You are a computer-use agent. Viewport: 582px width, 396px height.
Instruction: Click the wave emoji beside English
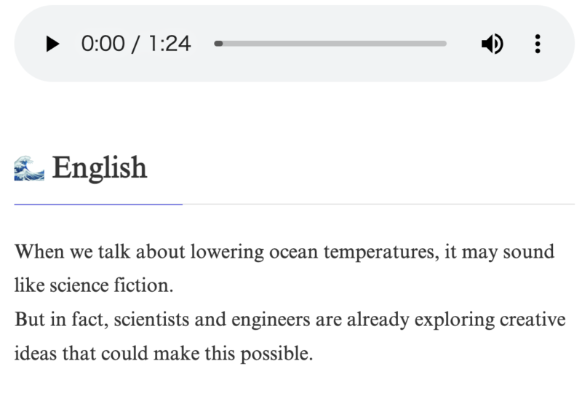pos(29,169)
